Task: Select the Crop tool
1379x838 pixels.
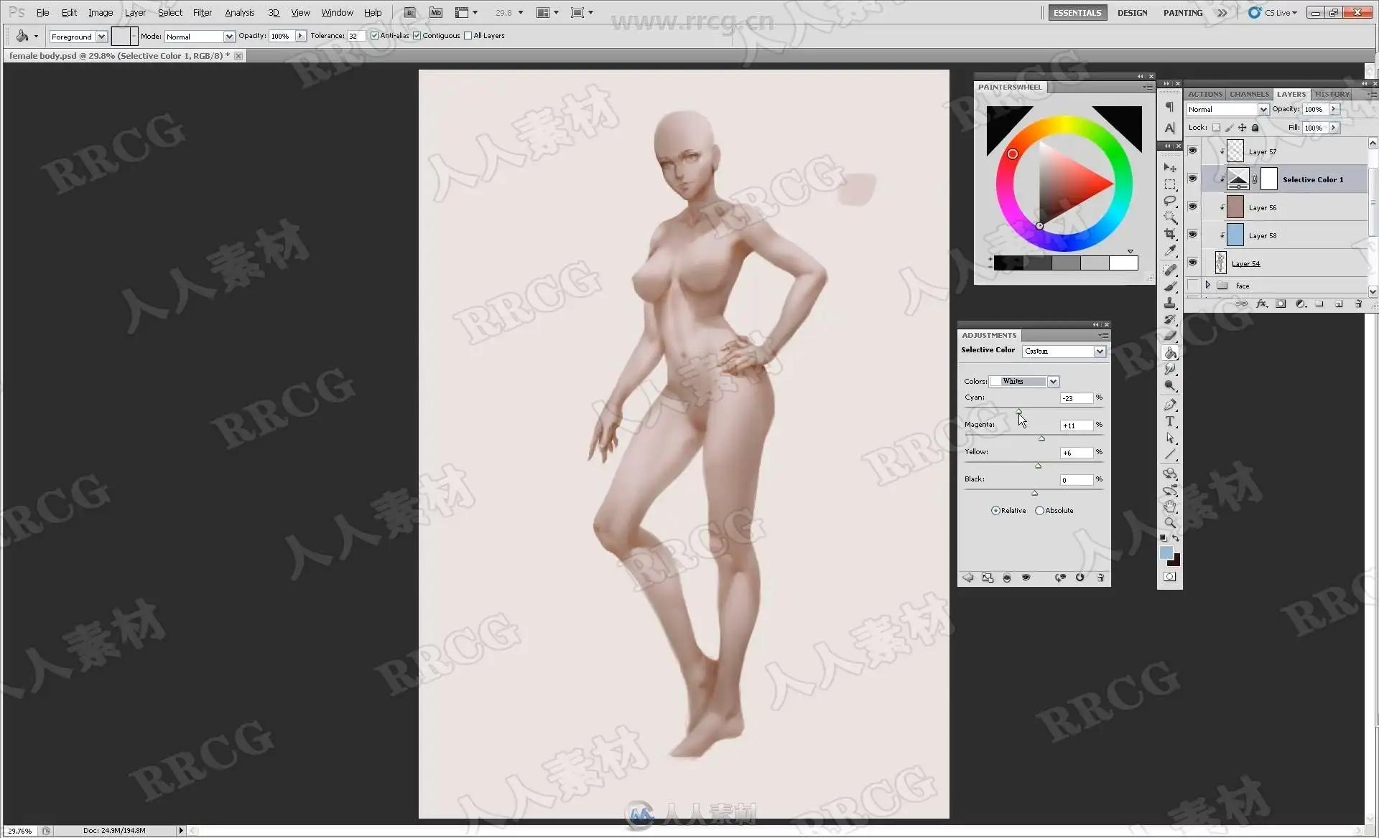Action: tap(1169, 234)
